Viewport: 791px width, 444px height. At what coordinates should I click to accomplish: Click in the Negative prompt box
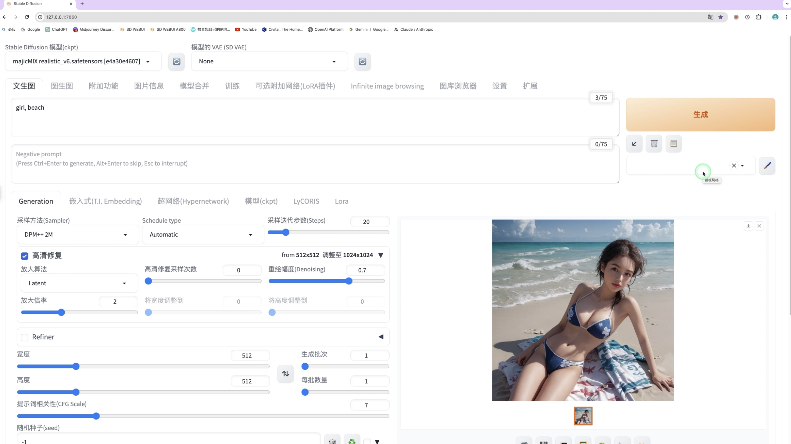click(x=315, y=164)
